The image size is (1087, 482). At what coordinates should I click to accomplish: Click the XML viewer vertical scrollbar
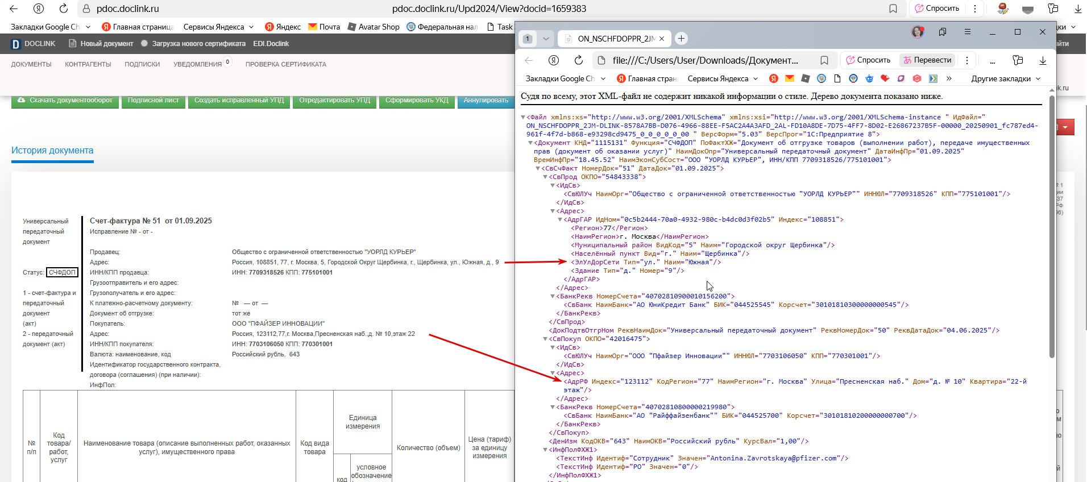coord(1052,227)
